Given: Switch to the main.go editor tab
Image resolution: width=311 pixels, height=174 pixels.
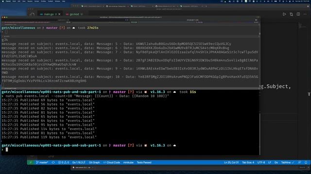Looking at the screenshot, I should 48,14.
